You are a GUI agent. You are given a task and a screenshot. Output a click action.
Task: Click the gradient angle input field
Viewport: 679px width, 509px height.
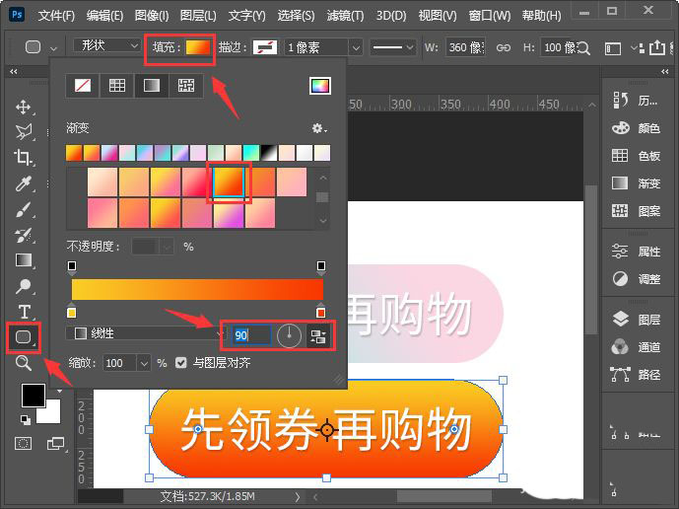tap(251, 335)
